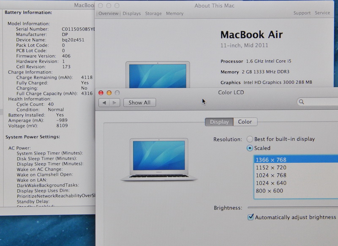Viewport: 338px width, 246px height.
Task: Choose the 1024 × 640 resolution
Action: (296, 183)
